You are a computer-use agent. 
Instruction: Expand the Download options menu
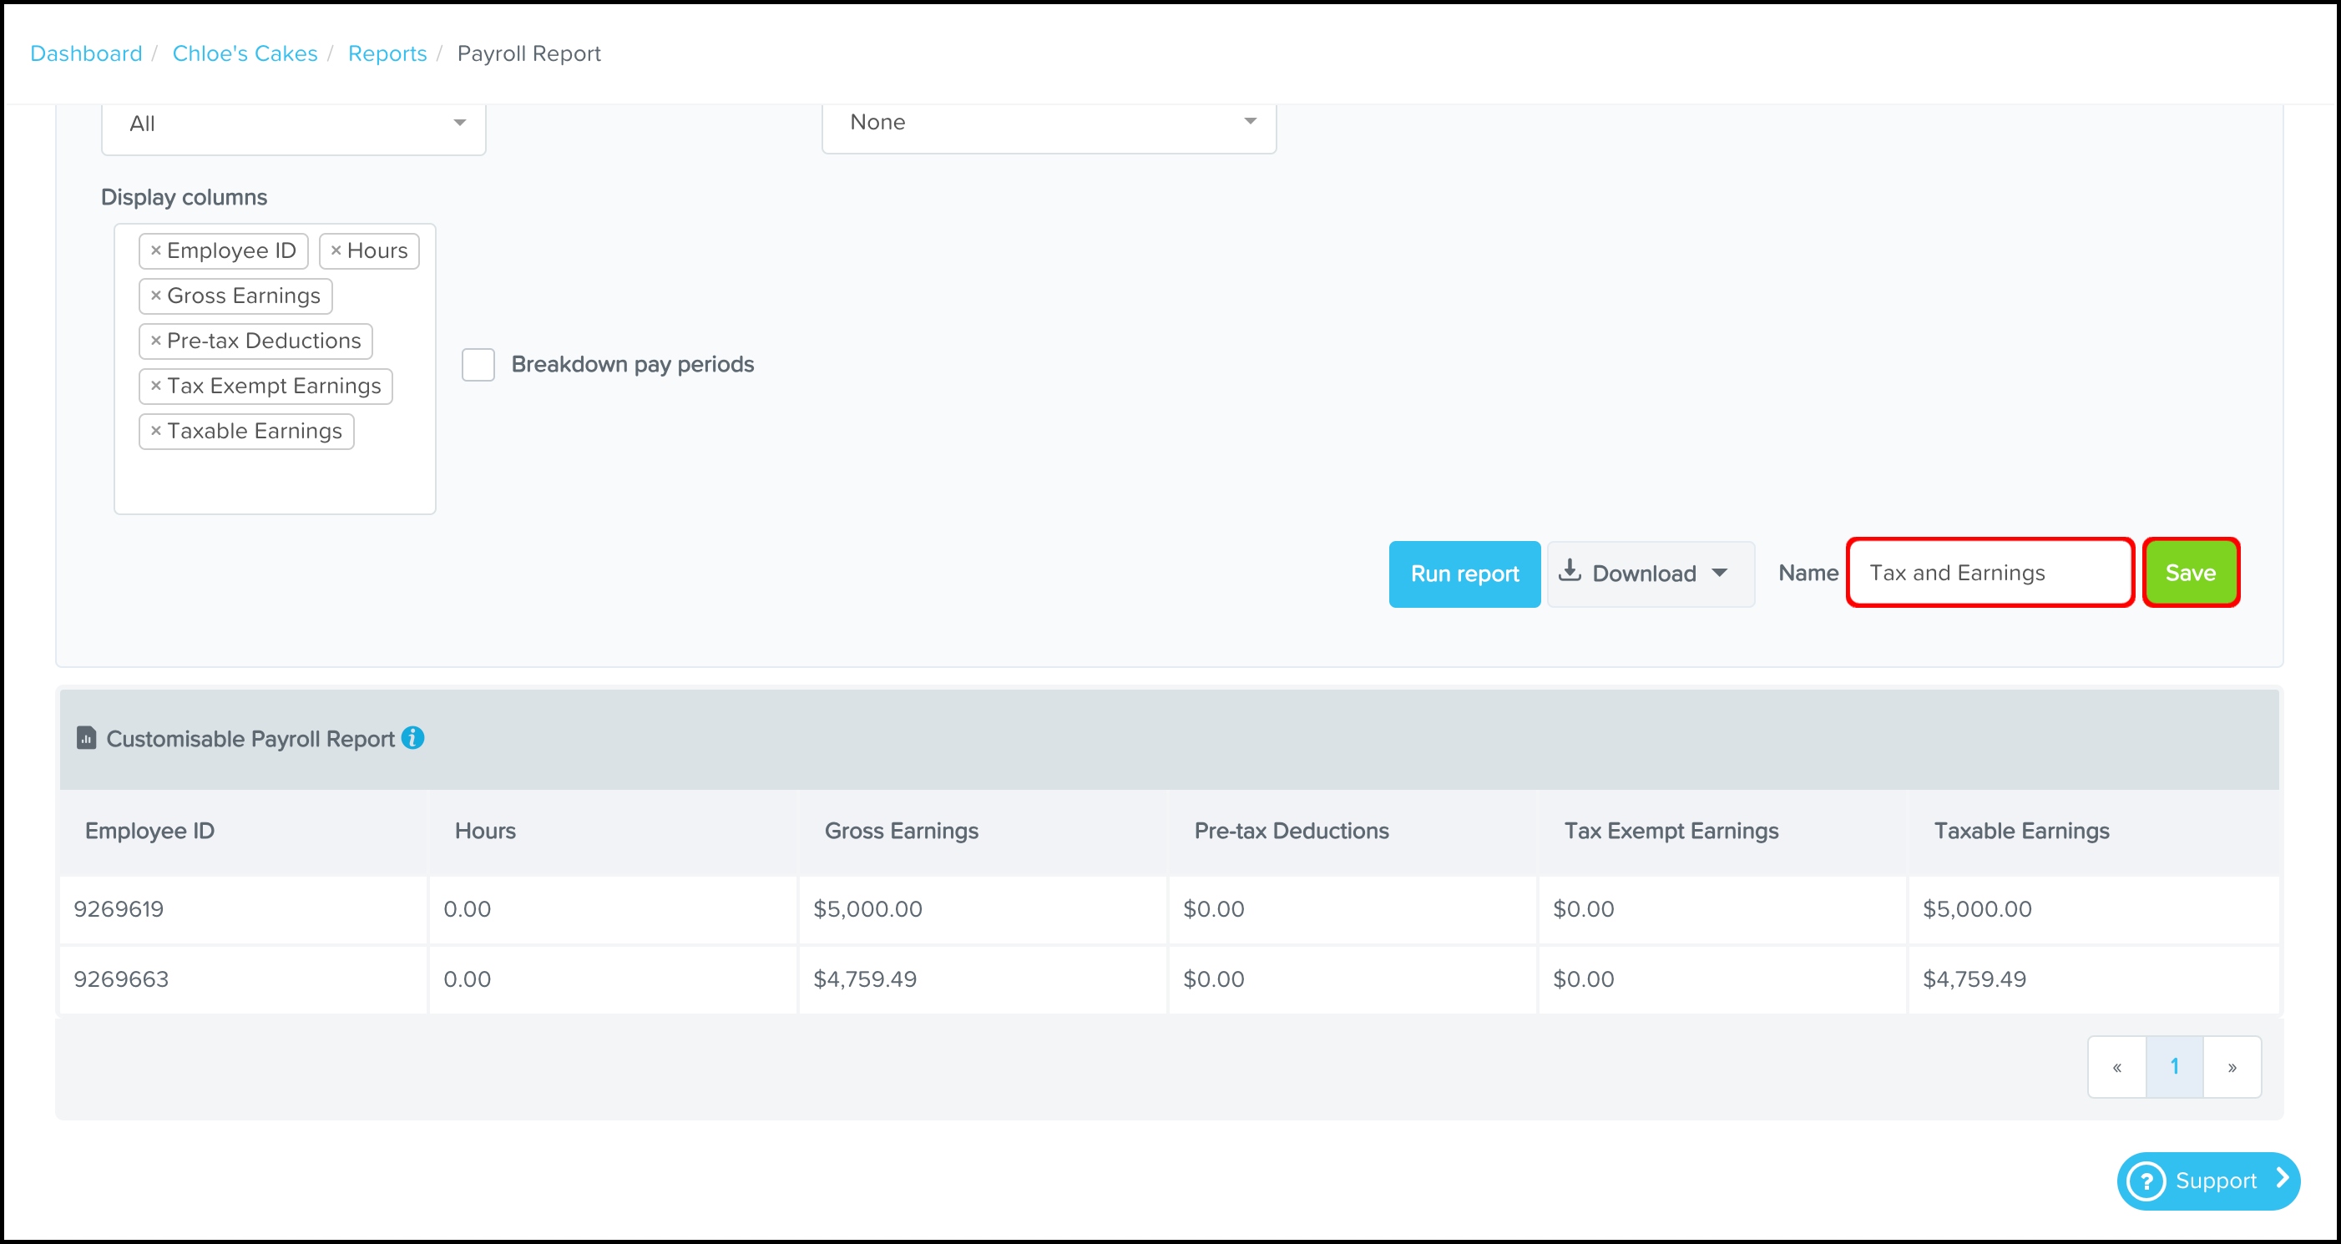coord(1650,574)
